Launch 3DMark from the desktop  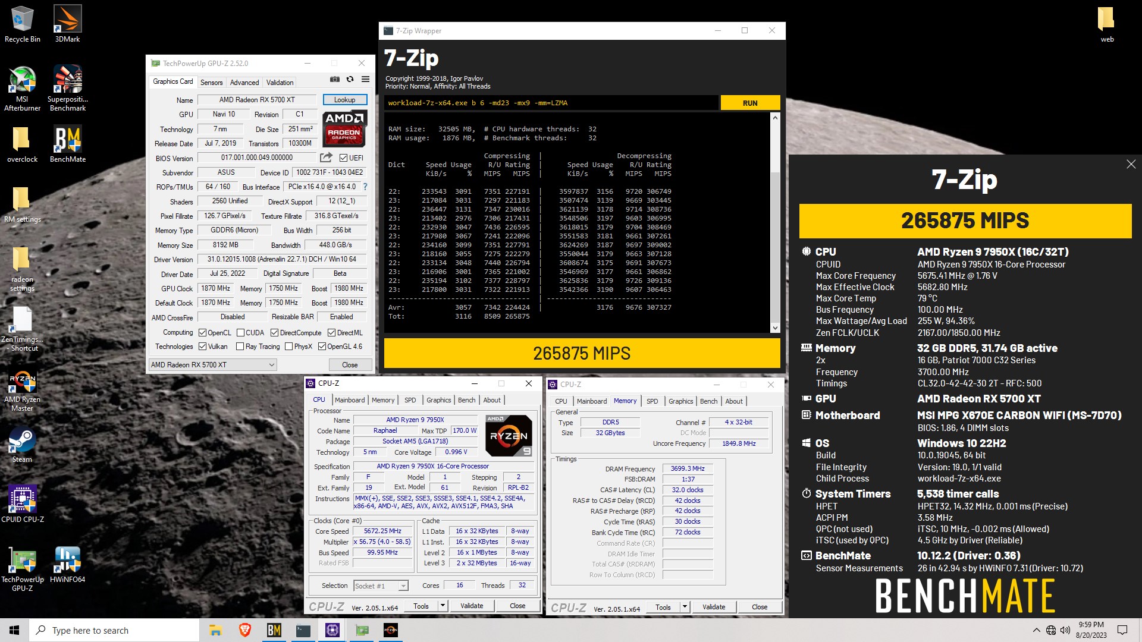point(67,24)
